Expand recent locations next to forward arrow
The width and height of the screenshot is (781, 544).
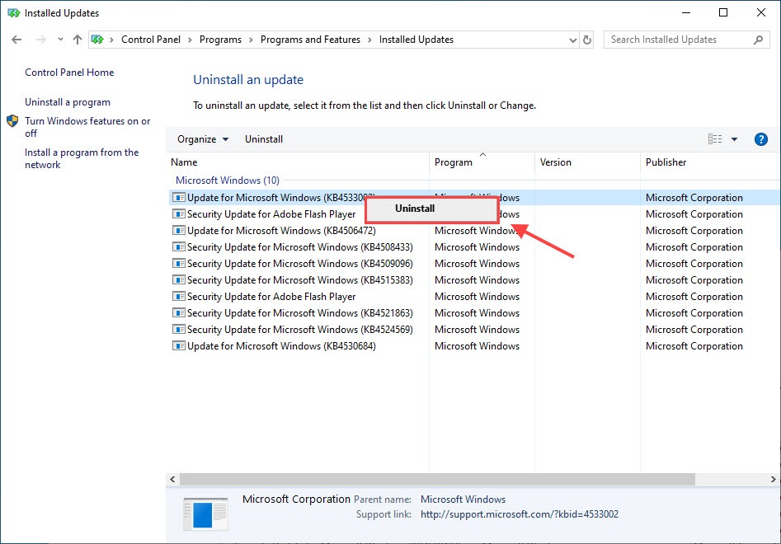[x=59, y=39]
